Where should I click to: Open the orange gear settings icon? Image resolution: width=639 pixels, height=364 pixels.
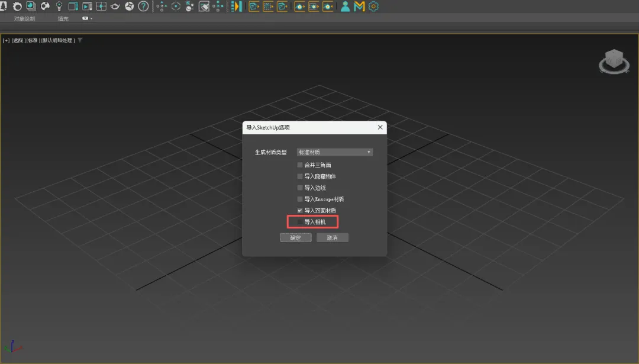tap(373, 6)
